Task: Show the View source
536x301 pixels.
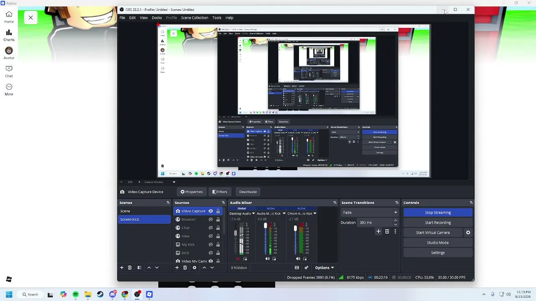Action: 211,236
